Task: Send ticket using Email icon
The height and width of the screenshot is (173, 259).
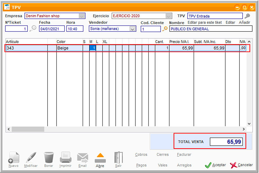Action: (82, 158)
